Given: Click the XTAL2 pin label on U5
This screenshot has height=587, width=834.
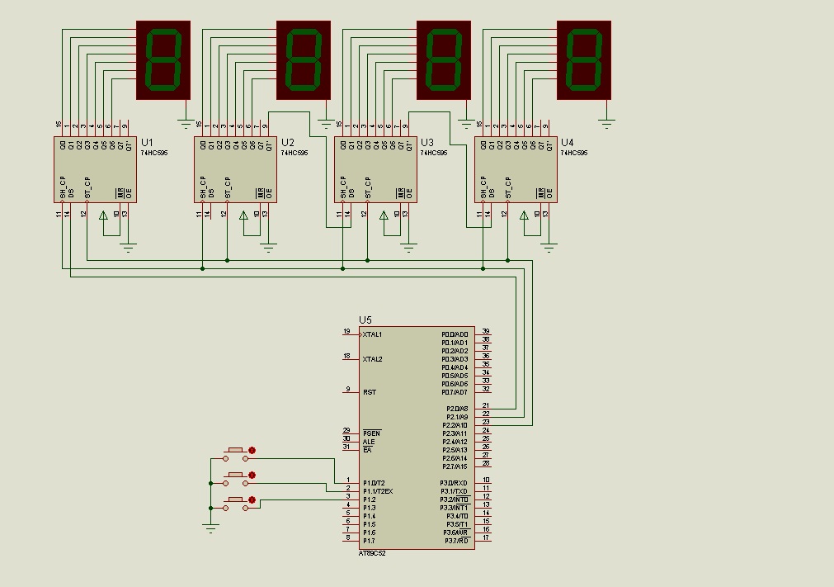Looking at the screenshot, I should [372, 359].
